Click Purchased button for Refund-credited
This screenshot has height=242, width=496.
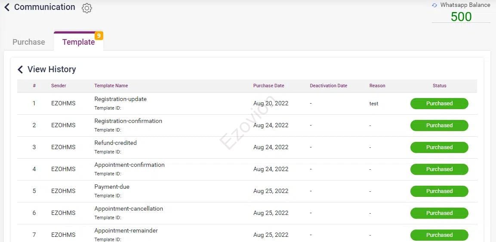439,147
